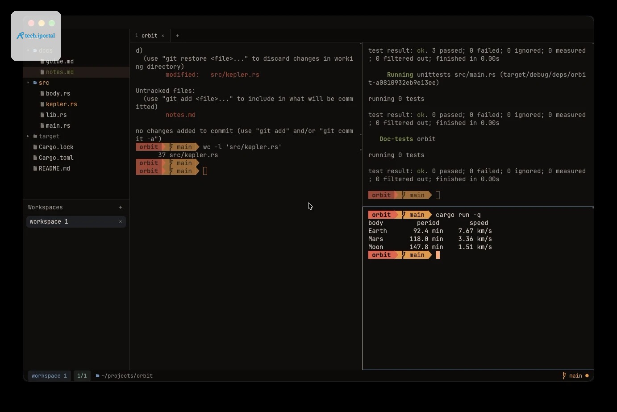This screenshot has height=412, width=617.
Task: Select workspace 1 in the Workspaces panel
Action: coord(76,221)
